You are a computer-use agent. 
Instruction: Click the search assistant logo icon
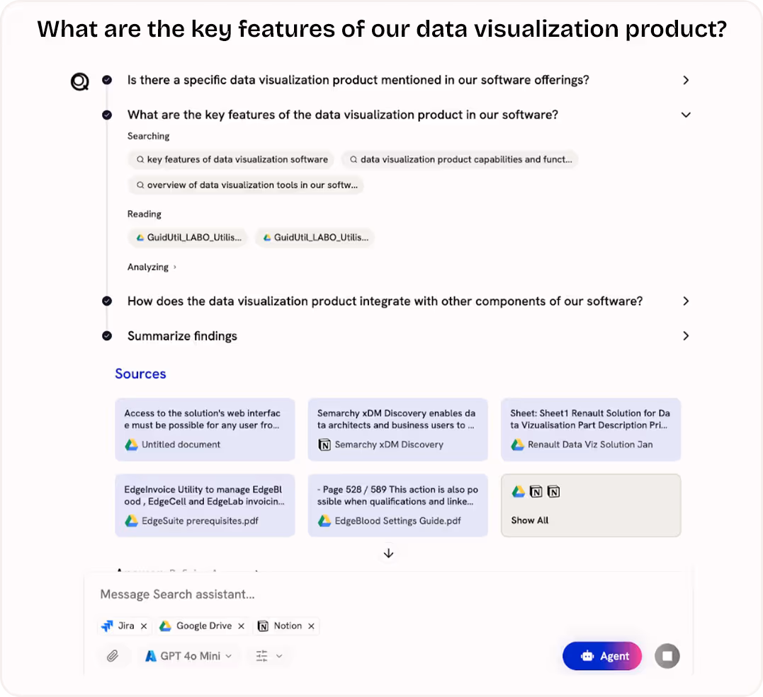click(80, 81)
